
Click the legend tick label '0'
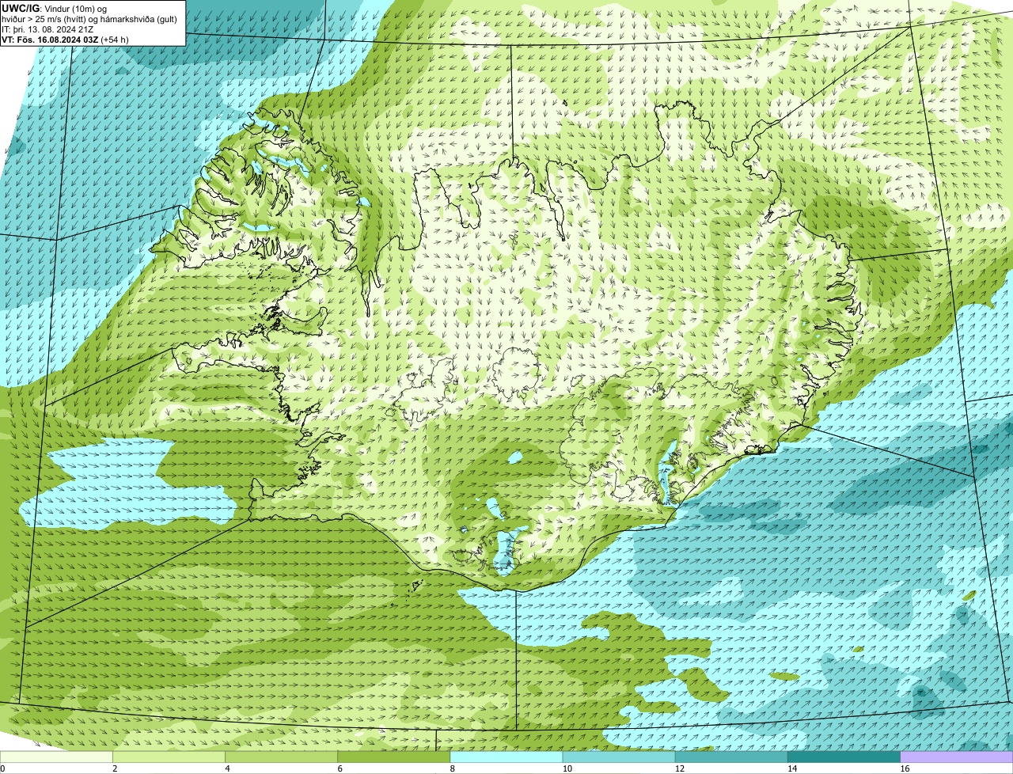pos(3,768)
